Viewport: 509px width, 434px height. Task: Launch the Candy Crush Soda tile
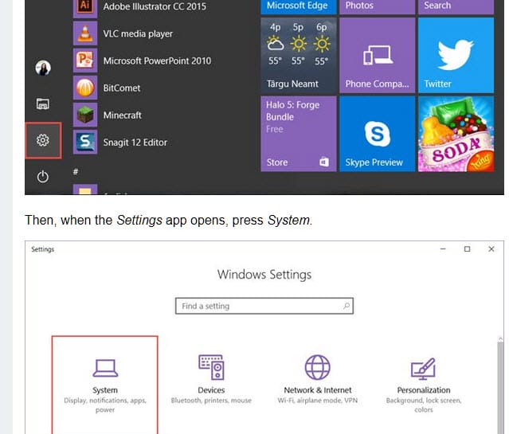456,134
